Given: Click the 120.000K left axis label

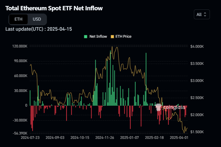Looking at the screenshot, I should [x=20, y=46].
